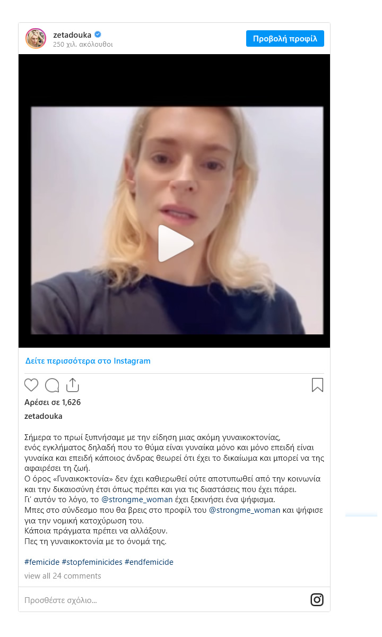Open the #femicide hashtag

click(42, 562)
